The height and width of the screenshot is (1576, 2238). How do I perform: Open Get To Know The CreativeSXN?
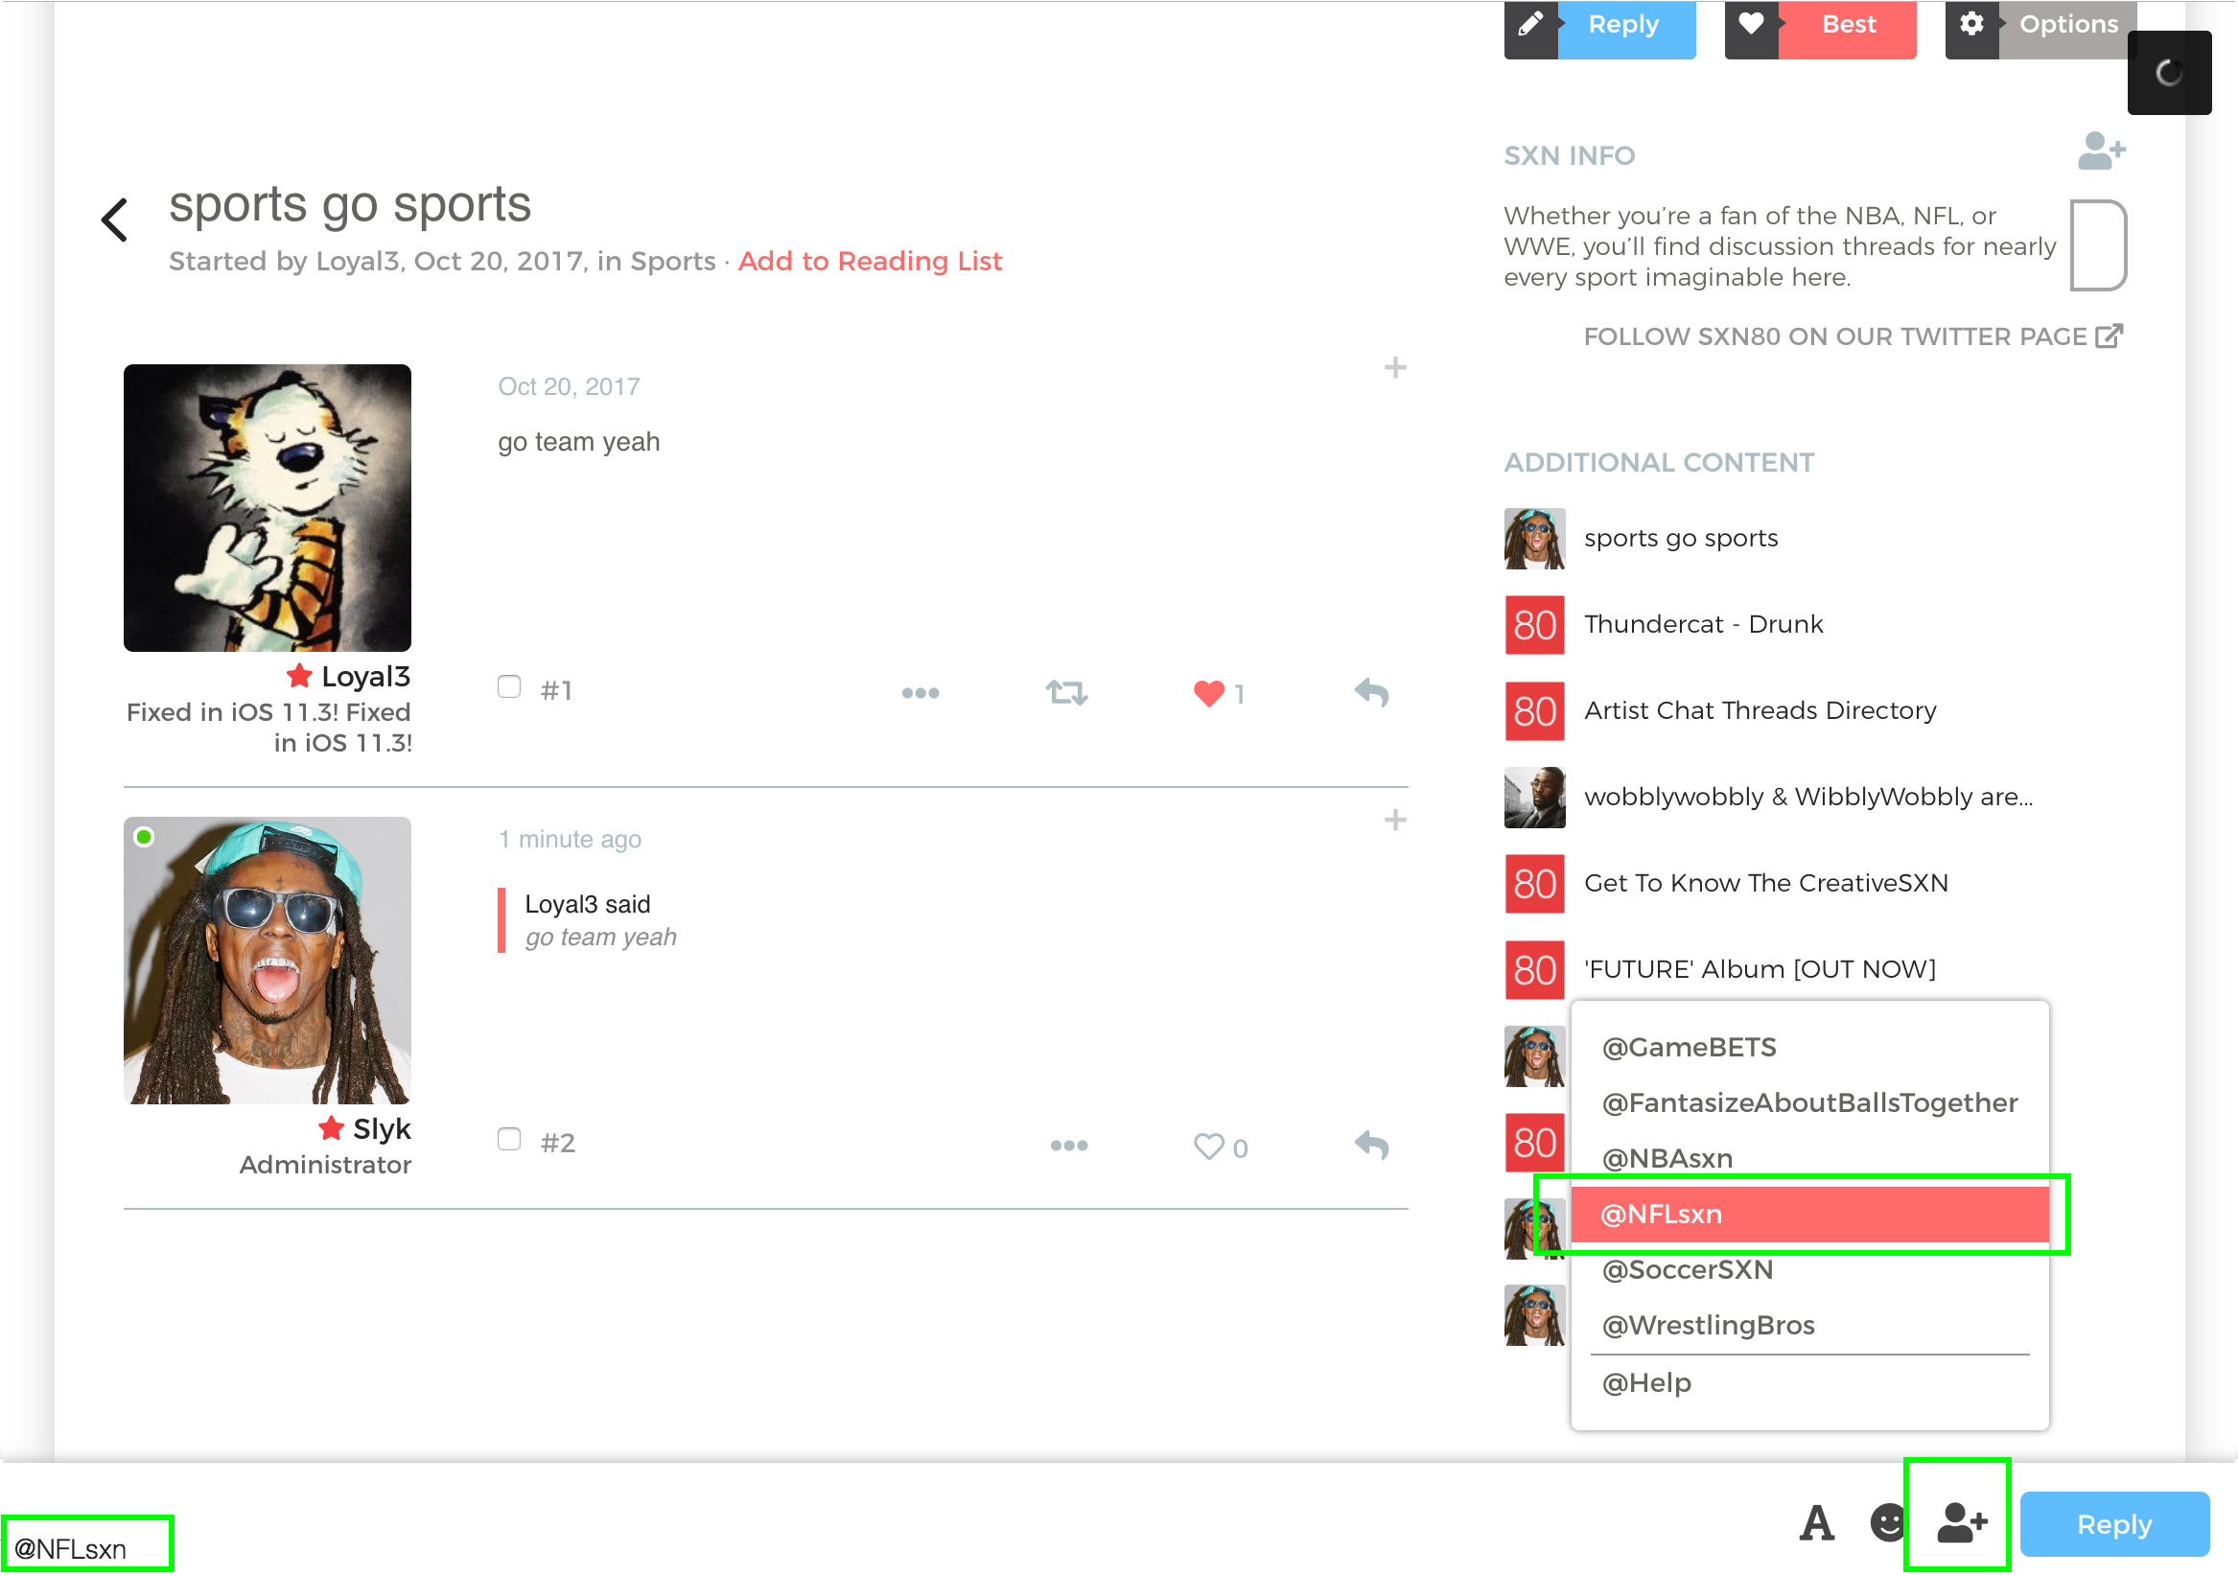click(1765, 883)
